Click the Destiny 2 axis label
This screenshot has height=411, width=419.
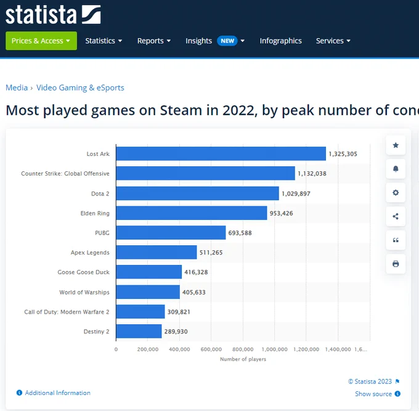click(x=97, y=332)
